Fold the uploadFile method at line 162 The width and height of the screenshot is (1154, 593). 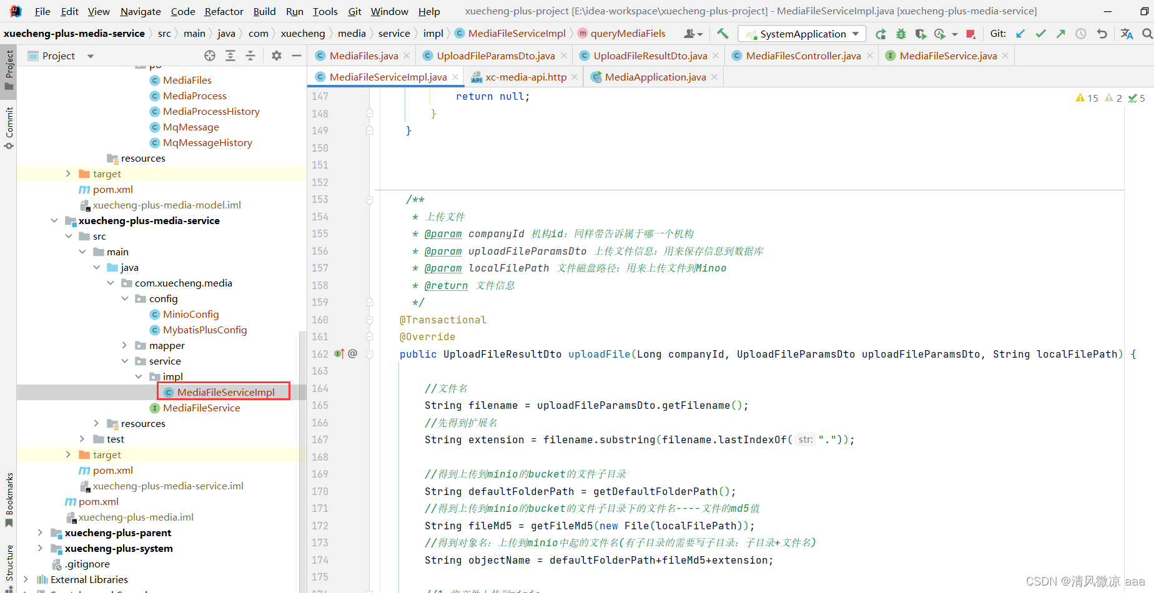(370, 354)
